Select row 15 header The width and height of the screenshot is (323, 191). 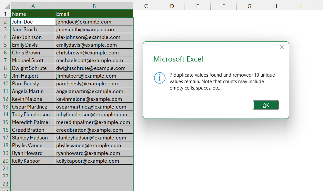click(5, 122)
